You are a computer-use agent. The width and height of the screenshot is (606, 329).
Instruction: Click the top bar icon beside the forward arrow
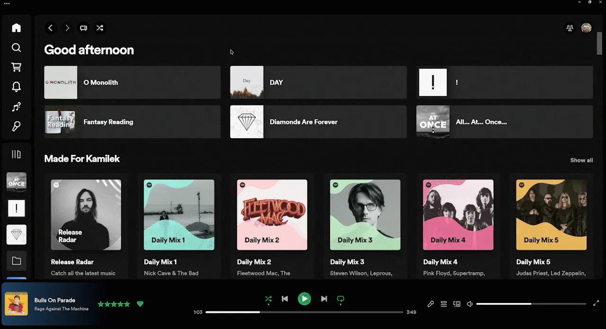(83, 28)
